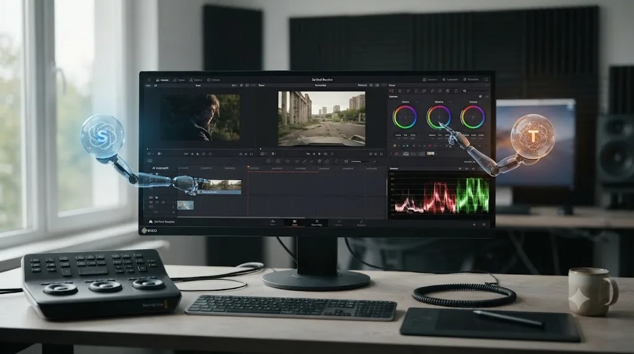634x354 pixels.
Task: Open view dropdown at program viewer bottom-left
Action: (x=263, y=153)
